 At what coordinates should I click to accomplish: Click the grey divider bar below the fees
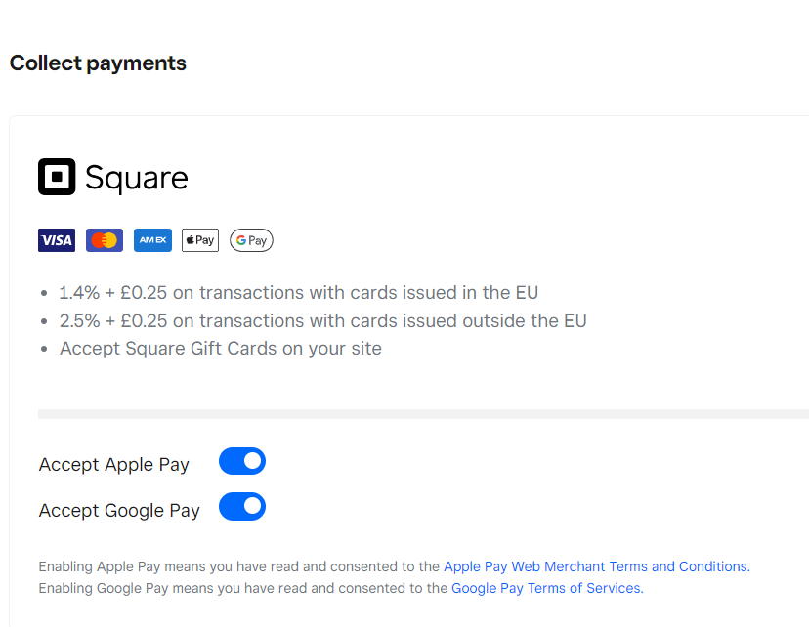point(422,414)
